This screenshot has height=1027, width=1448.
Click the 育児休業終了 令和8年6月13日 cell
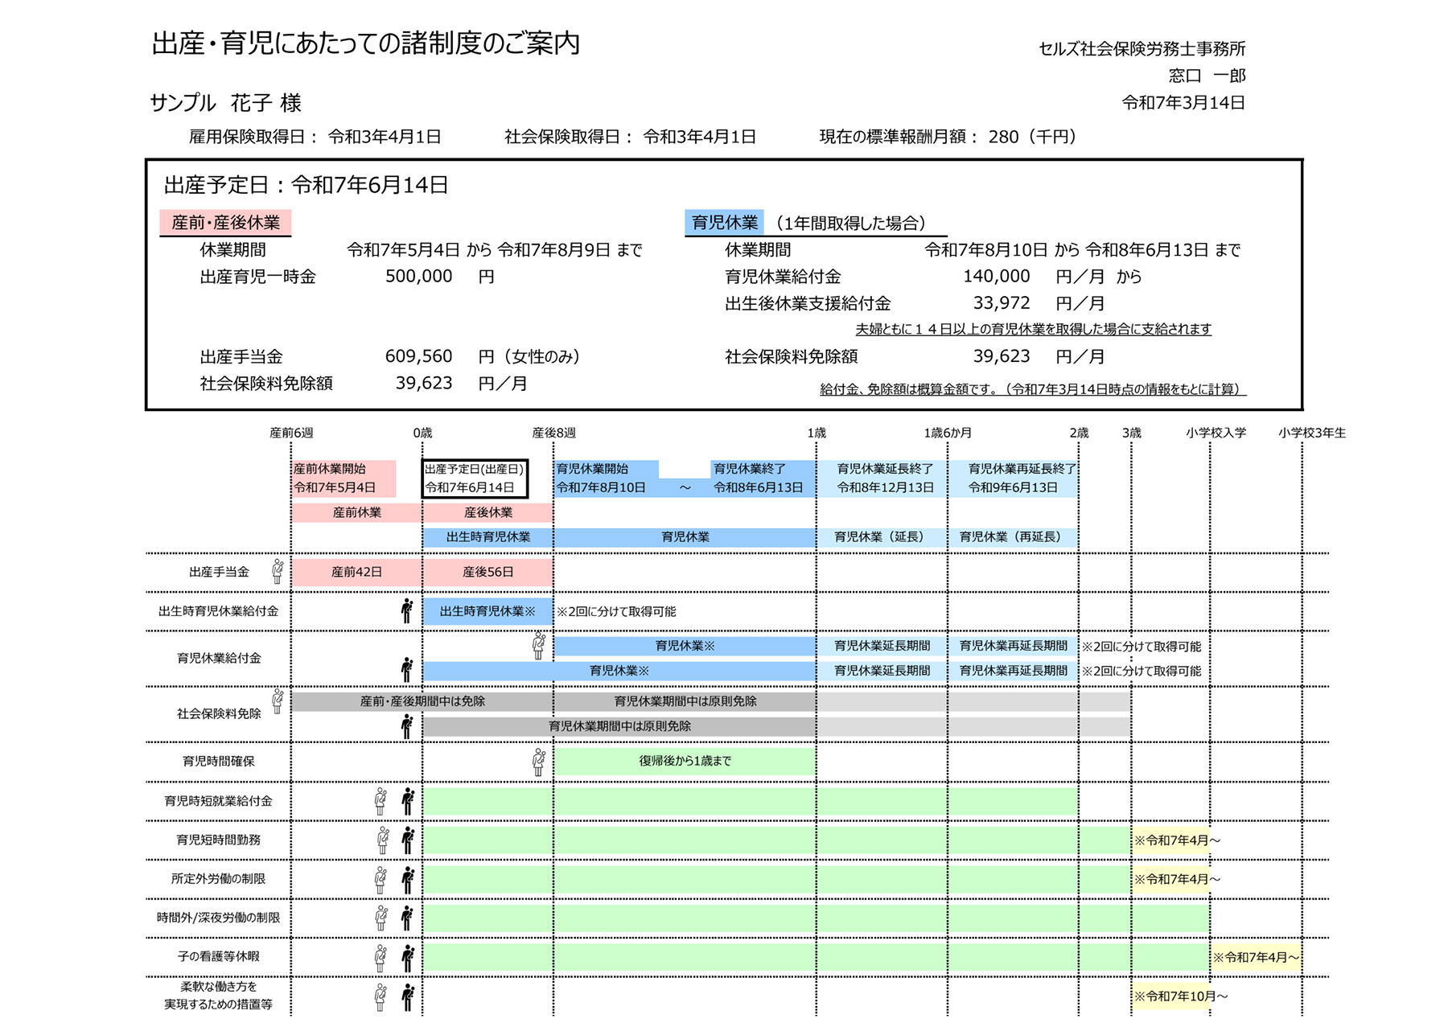pos(763,479)
